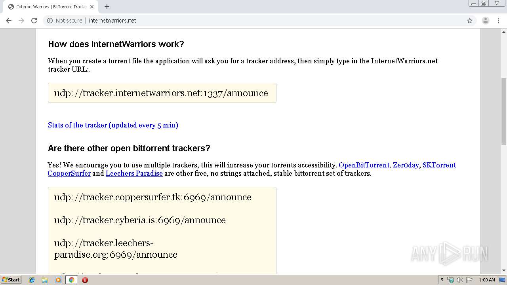Open the Chrome three-dot menu

498,21
